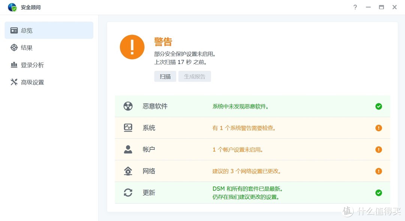The width and height of the screenshot is (405, 221).
Task: Click the 生成报告 report button
Action: (x=195, y=76)
